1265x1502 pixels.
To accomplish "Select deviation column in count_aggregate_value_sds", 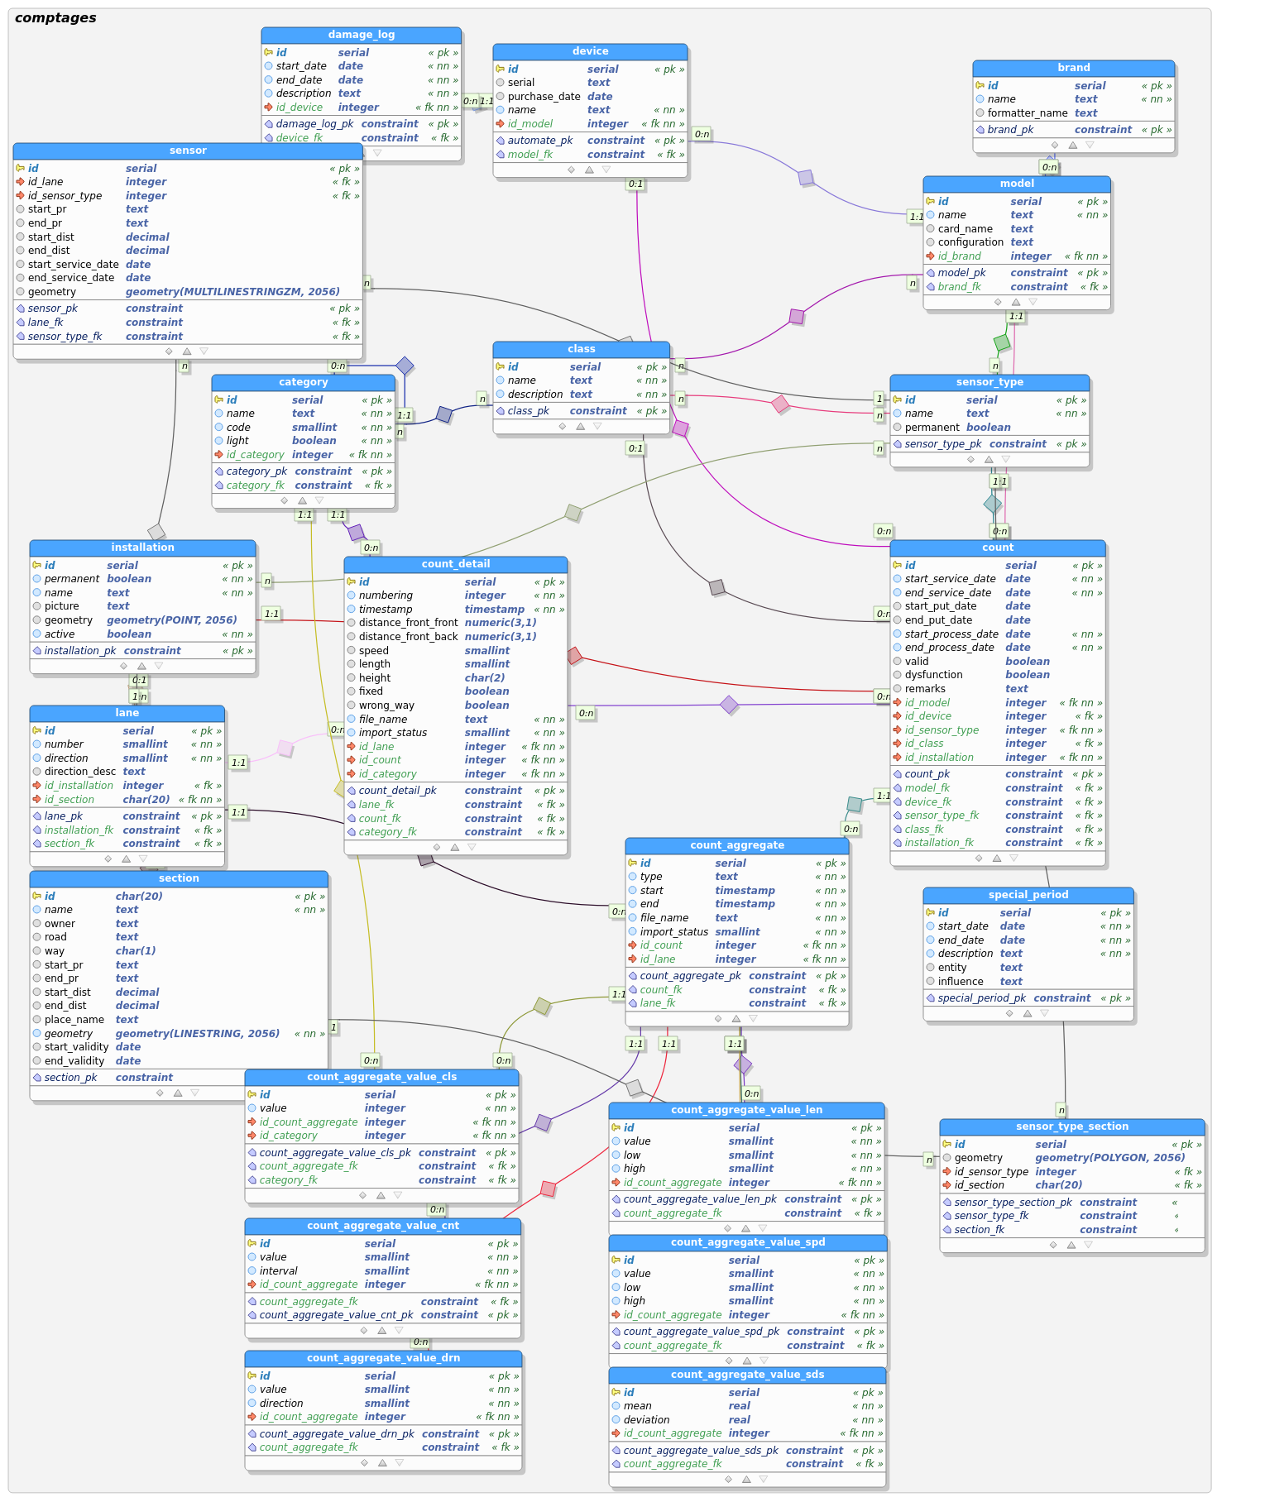I will (748, 1420).
